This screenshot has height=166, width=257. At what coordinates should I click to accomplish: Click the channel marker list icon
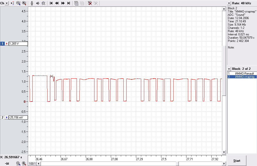click(x=13, y=3)
